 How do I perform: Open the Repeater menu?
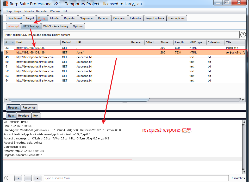42,11
